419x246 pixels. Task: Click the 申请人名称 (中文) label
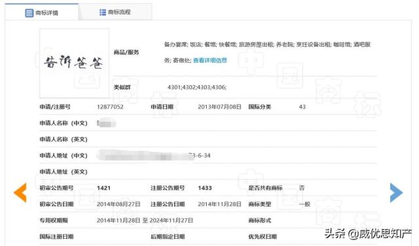tap(64, 123)
